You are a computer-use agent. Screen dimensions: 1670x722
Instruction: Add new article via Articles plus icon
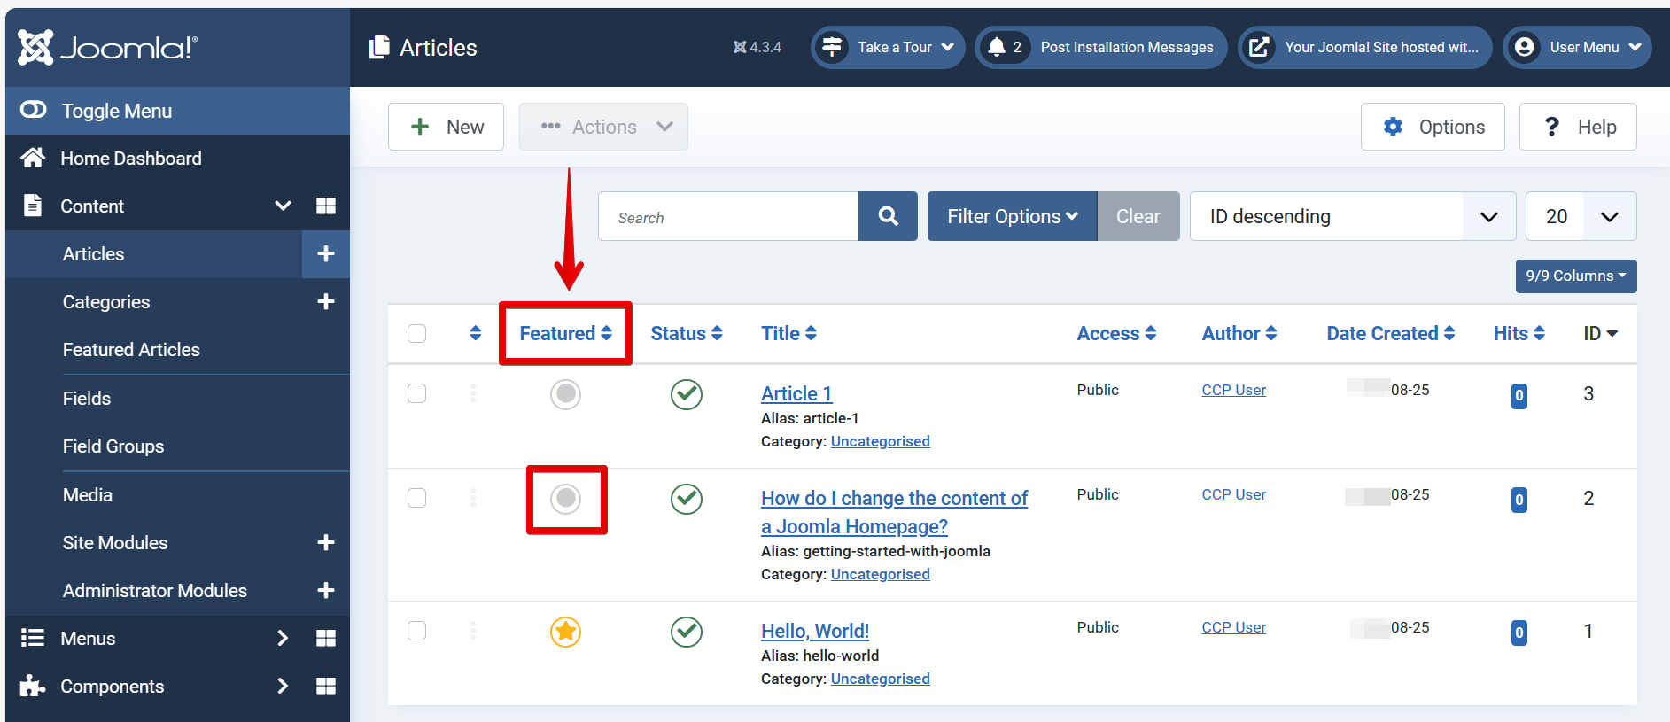326,254
